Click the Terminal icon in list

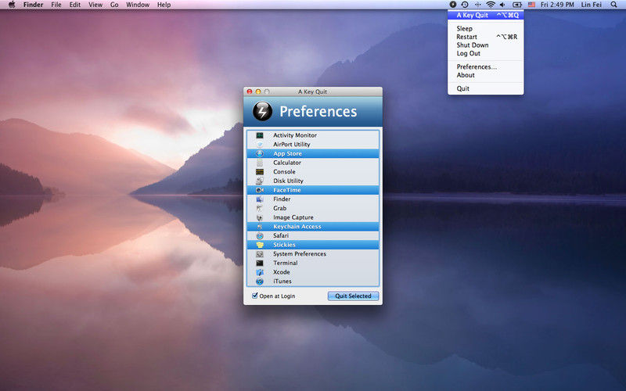pos(260,264)
